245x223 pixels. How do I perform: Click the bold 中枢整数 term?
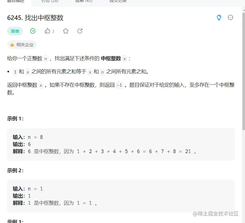point(111,58)
